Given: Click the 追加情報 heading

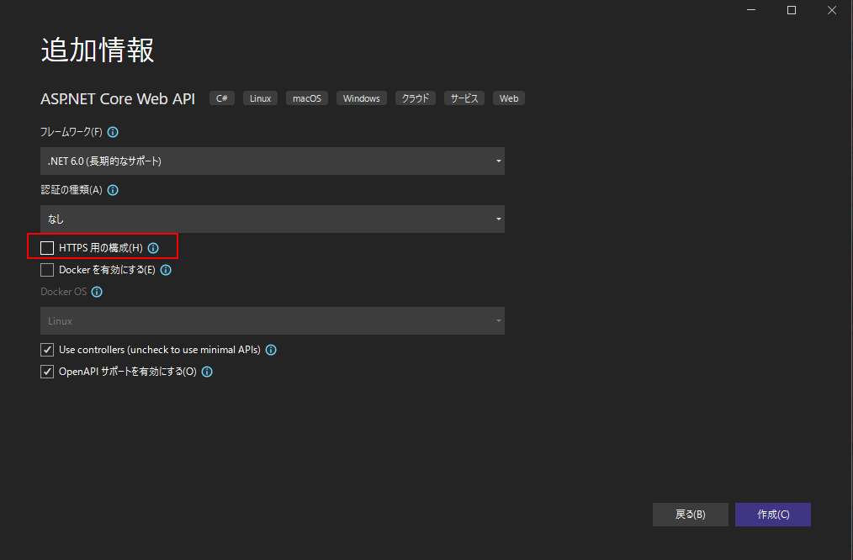Looking at the screenshot, I should coord(98,50).
